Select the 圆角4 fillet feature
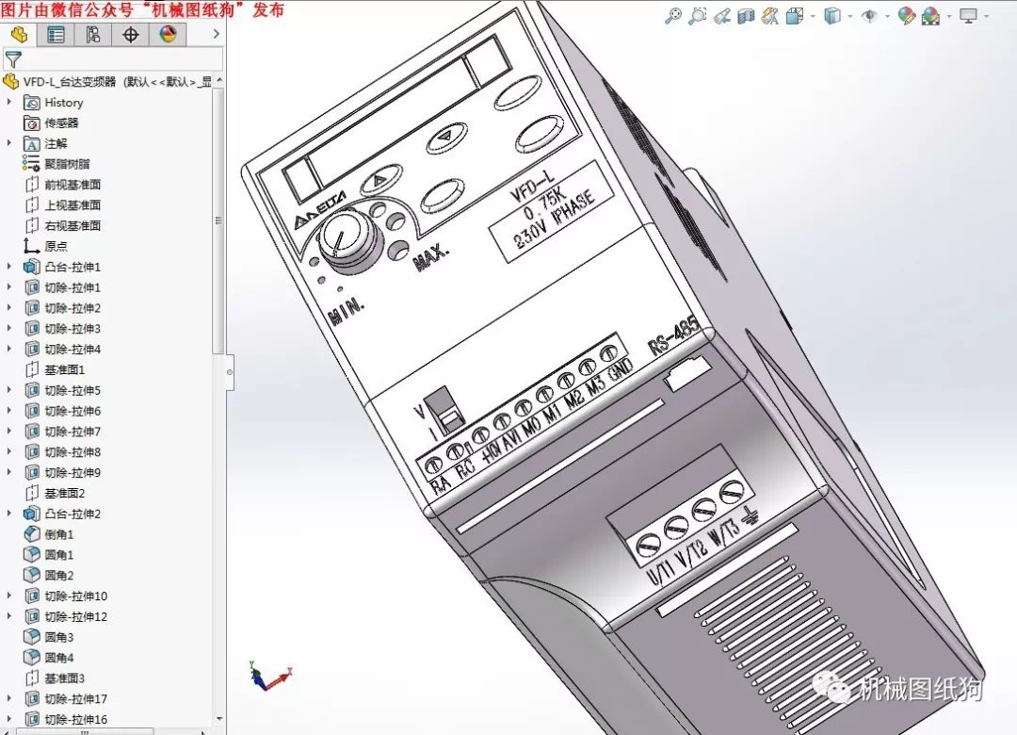The height and width of the screenshot is (735, 1017). coord(49,658)
